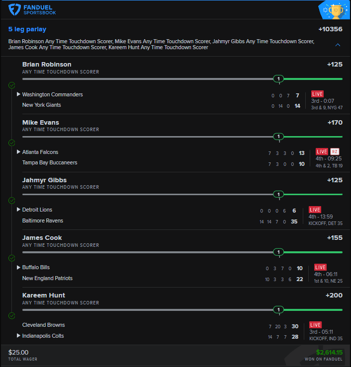Click the 4th - 06:11 game clock
Image resolution: width=351 pixels, height=367 pixels.
[326, 274]
